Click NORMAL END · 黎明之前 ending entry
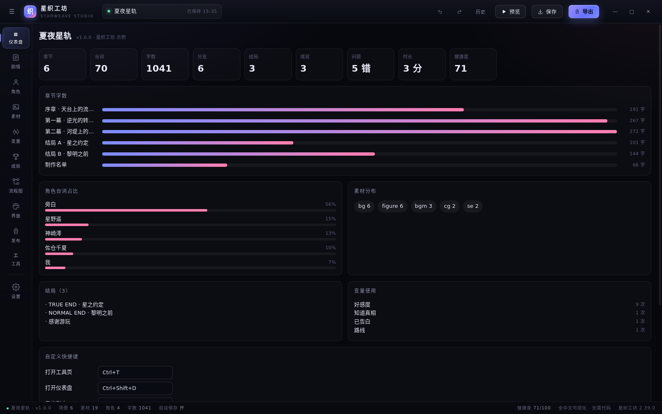 point(79,313)
